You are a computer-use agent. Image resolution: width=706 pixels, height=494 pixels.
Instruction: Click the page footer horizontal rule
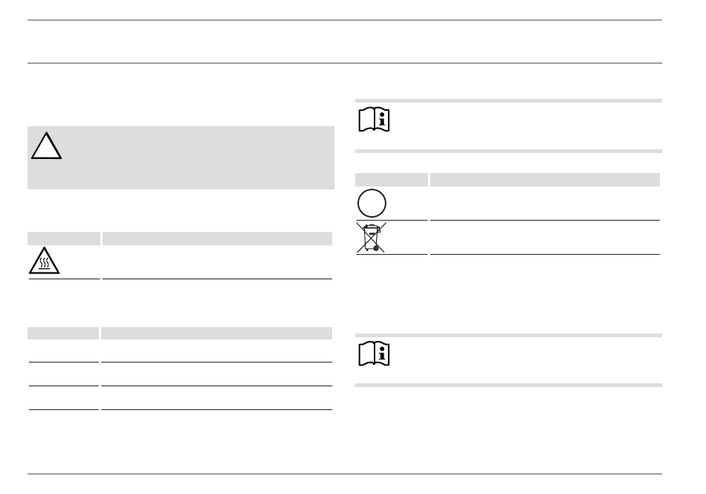click(x=344, y=474)
